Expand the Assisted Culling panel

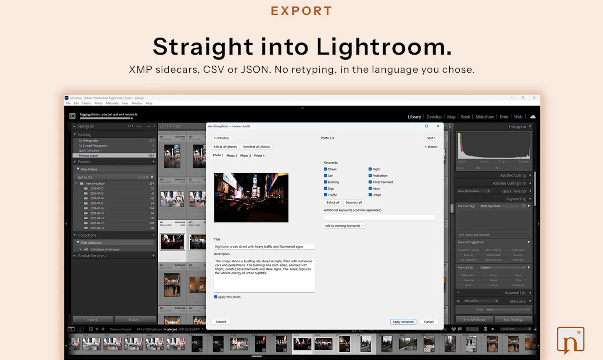pos(530,175)
